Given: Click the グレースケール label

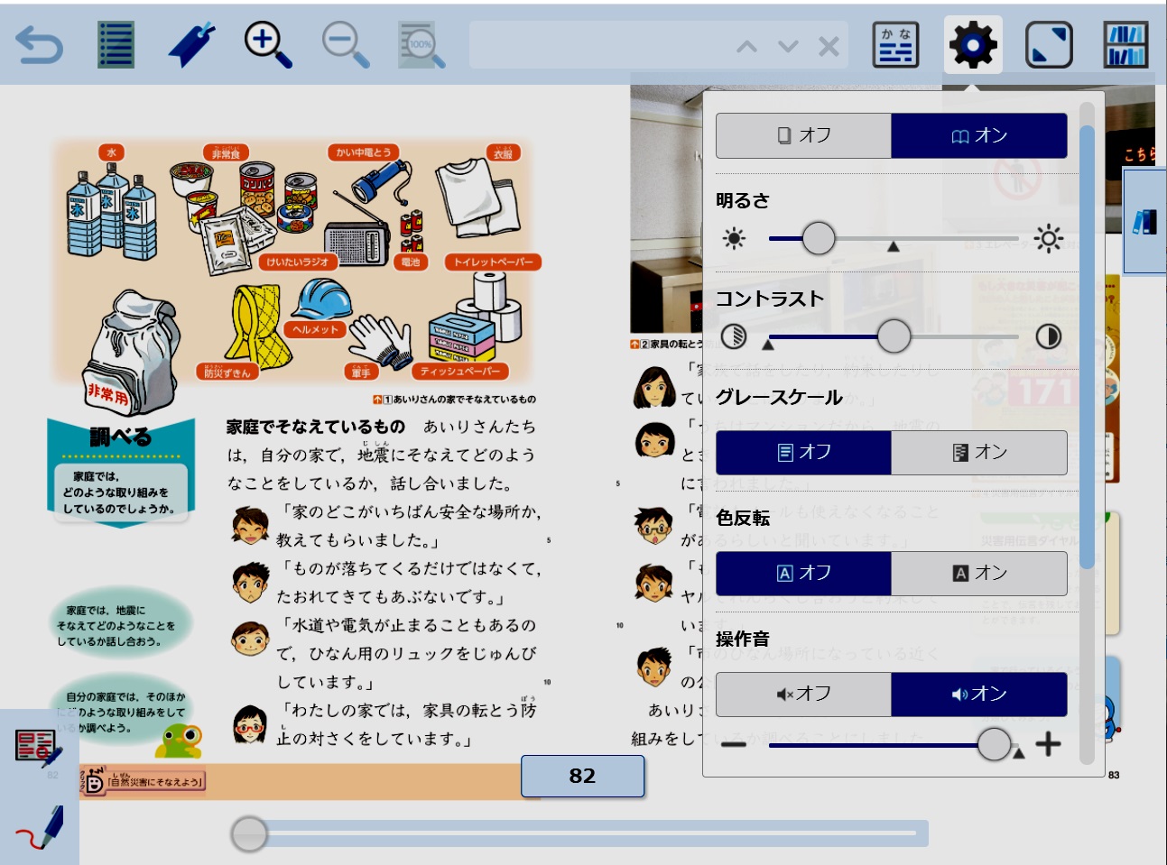Looking at the screenshot, I should 779,397.
